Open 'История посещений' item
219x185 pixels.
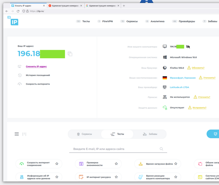pyautogui.click(x=38, y=75)
